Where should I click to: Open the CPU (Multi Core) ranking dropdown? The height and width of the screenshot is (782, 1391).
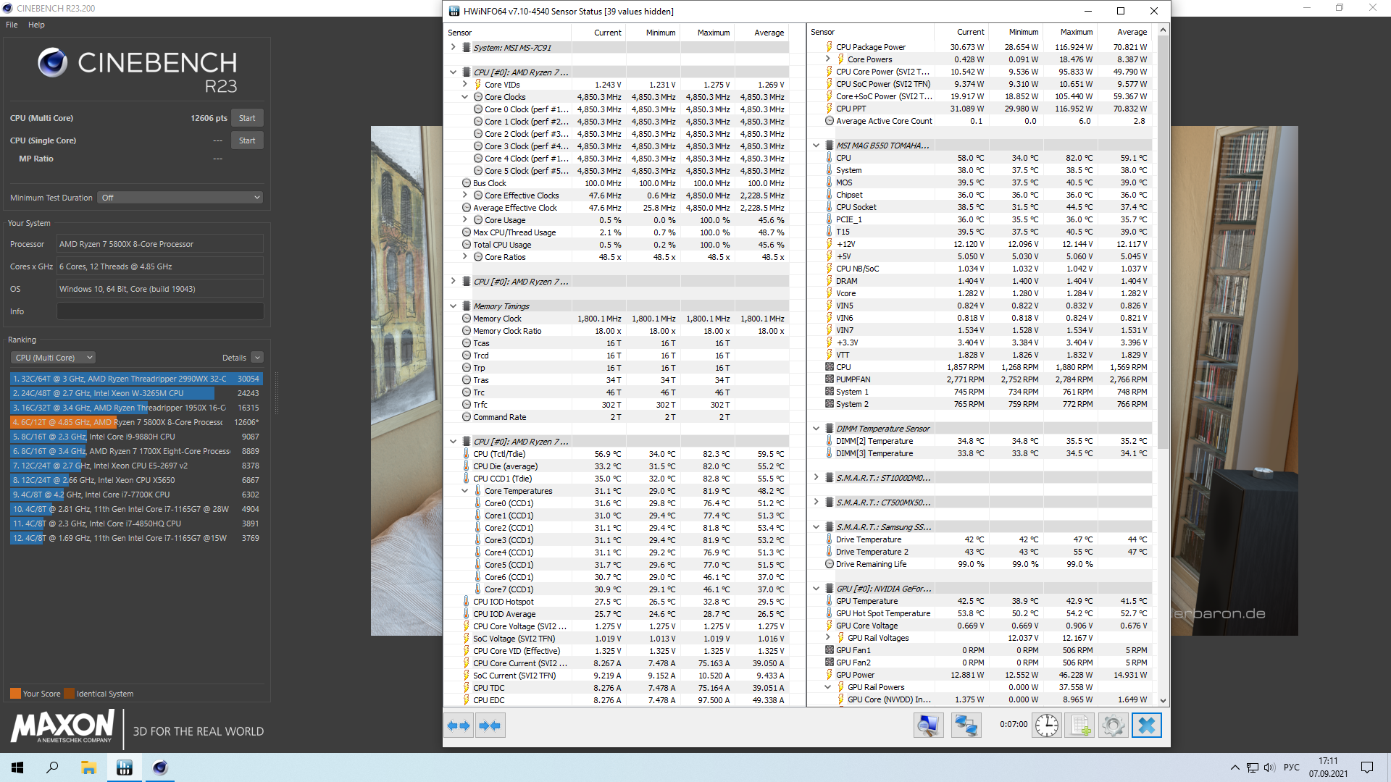click(x=53, y=358)
